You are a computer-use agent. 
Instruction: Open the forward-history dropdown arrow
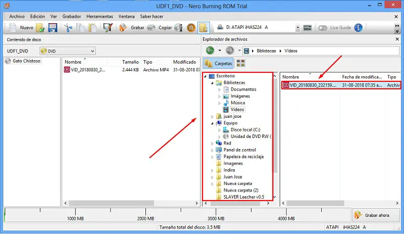[x=239, y=51]
